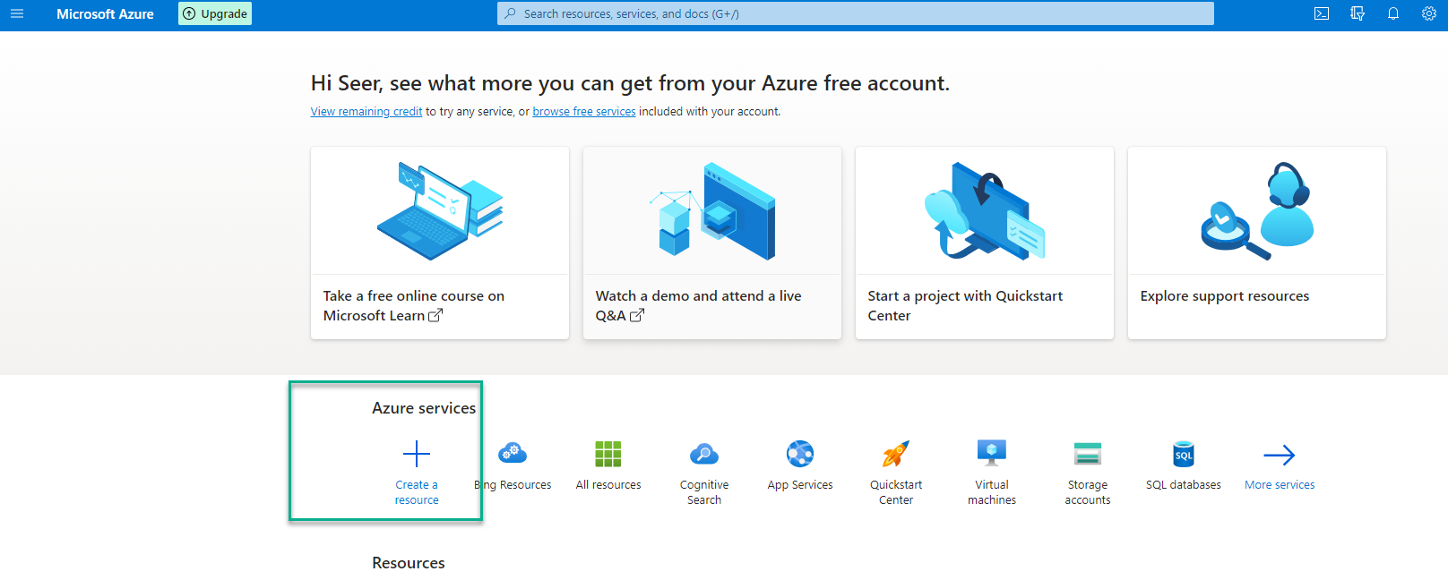Open portal settings gear

1429,13
